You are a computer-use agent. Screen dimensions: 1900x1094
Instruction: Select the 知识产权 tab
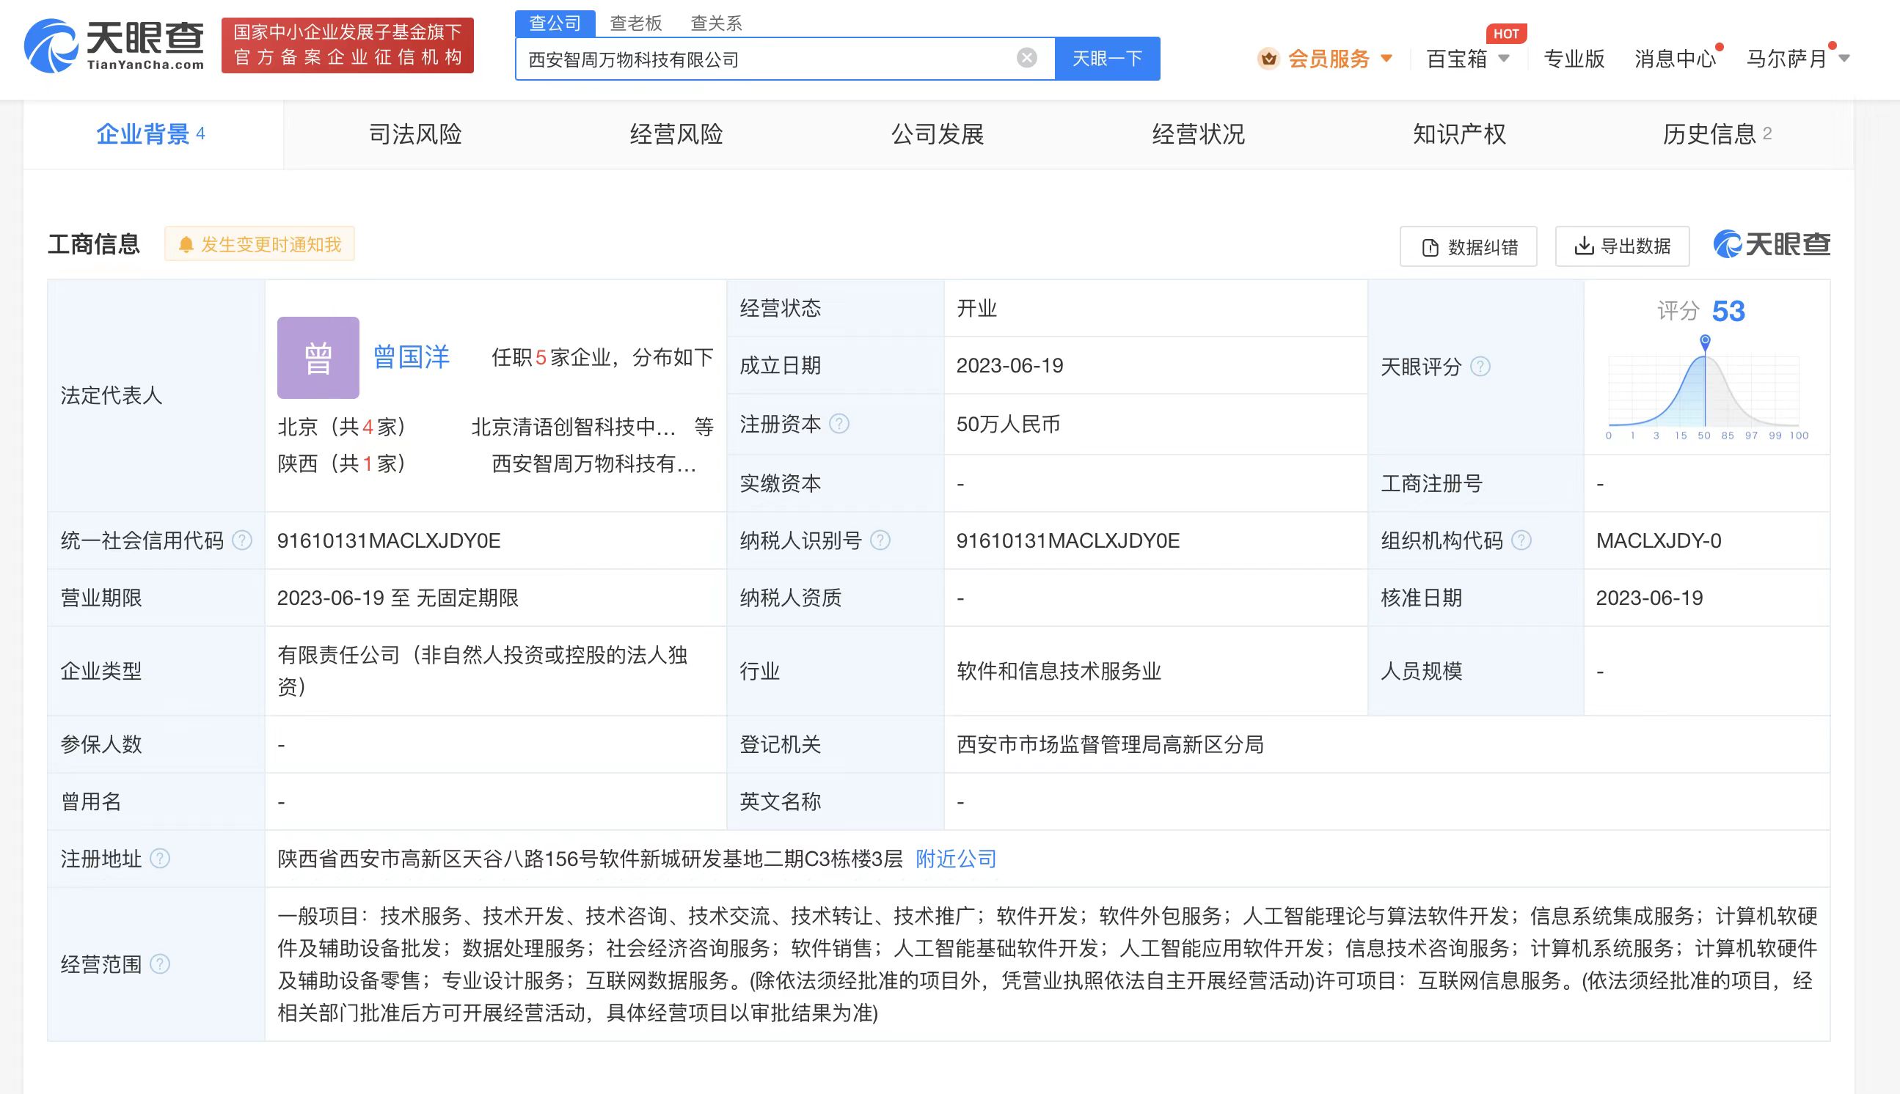coord(1460,133)
